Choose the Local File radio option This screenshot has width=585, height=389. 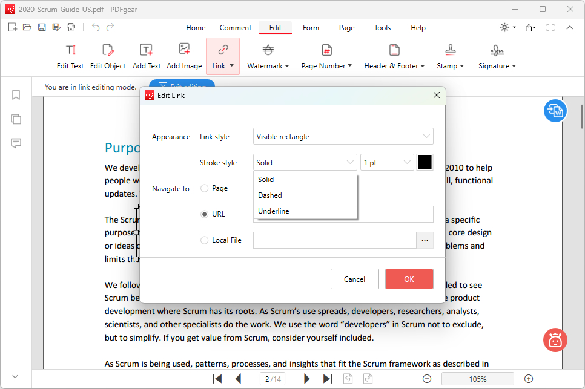pyautogui.click(x=205, y=240)
